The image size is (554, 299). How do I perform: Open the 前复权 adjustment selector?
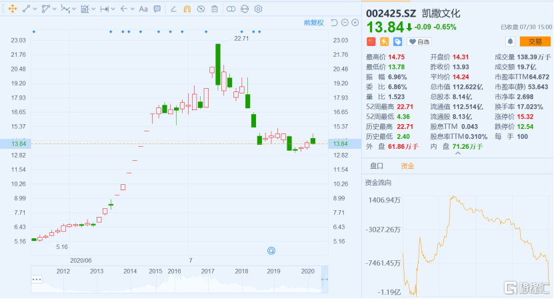(314, 23)
